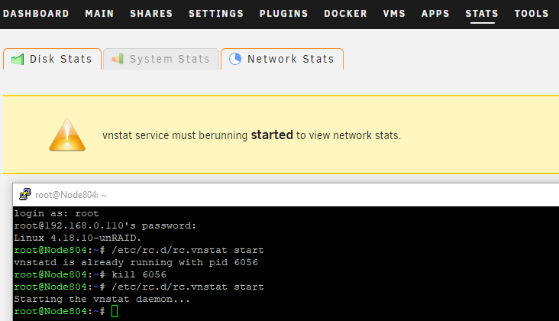The image size is (559, 321).
Task: Open the Settings menu
Action: 216,14
